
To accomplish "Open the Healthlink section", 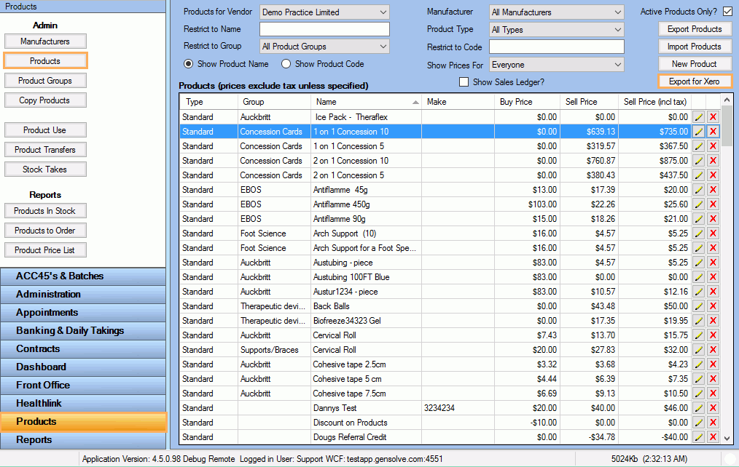I will coord(83,404).
